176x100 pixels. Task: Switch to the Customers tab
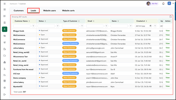(x=19, y=11)
